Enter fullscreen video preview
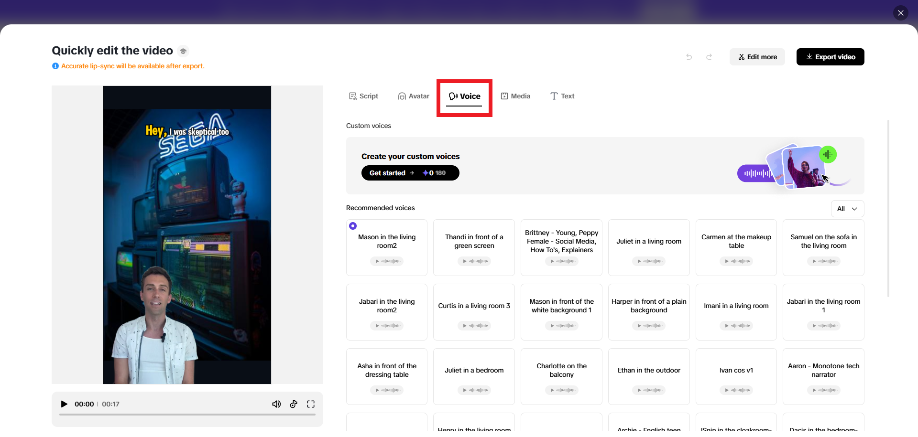The width and height of the screenshot is (918, 437). tap(311, 404)
